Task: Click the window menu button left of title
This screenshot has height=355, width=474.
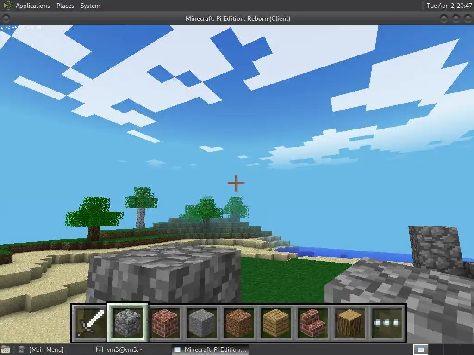Action: coord(6,18)
